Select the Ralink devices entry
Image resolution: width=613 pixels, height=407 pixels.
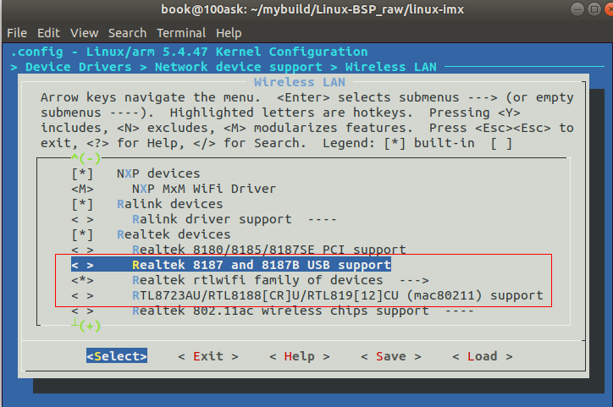[169, 204]
